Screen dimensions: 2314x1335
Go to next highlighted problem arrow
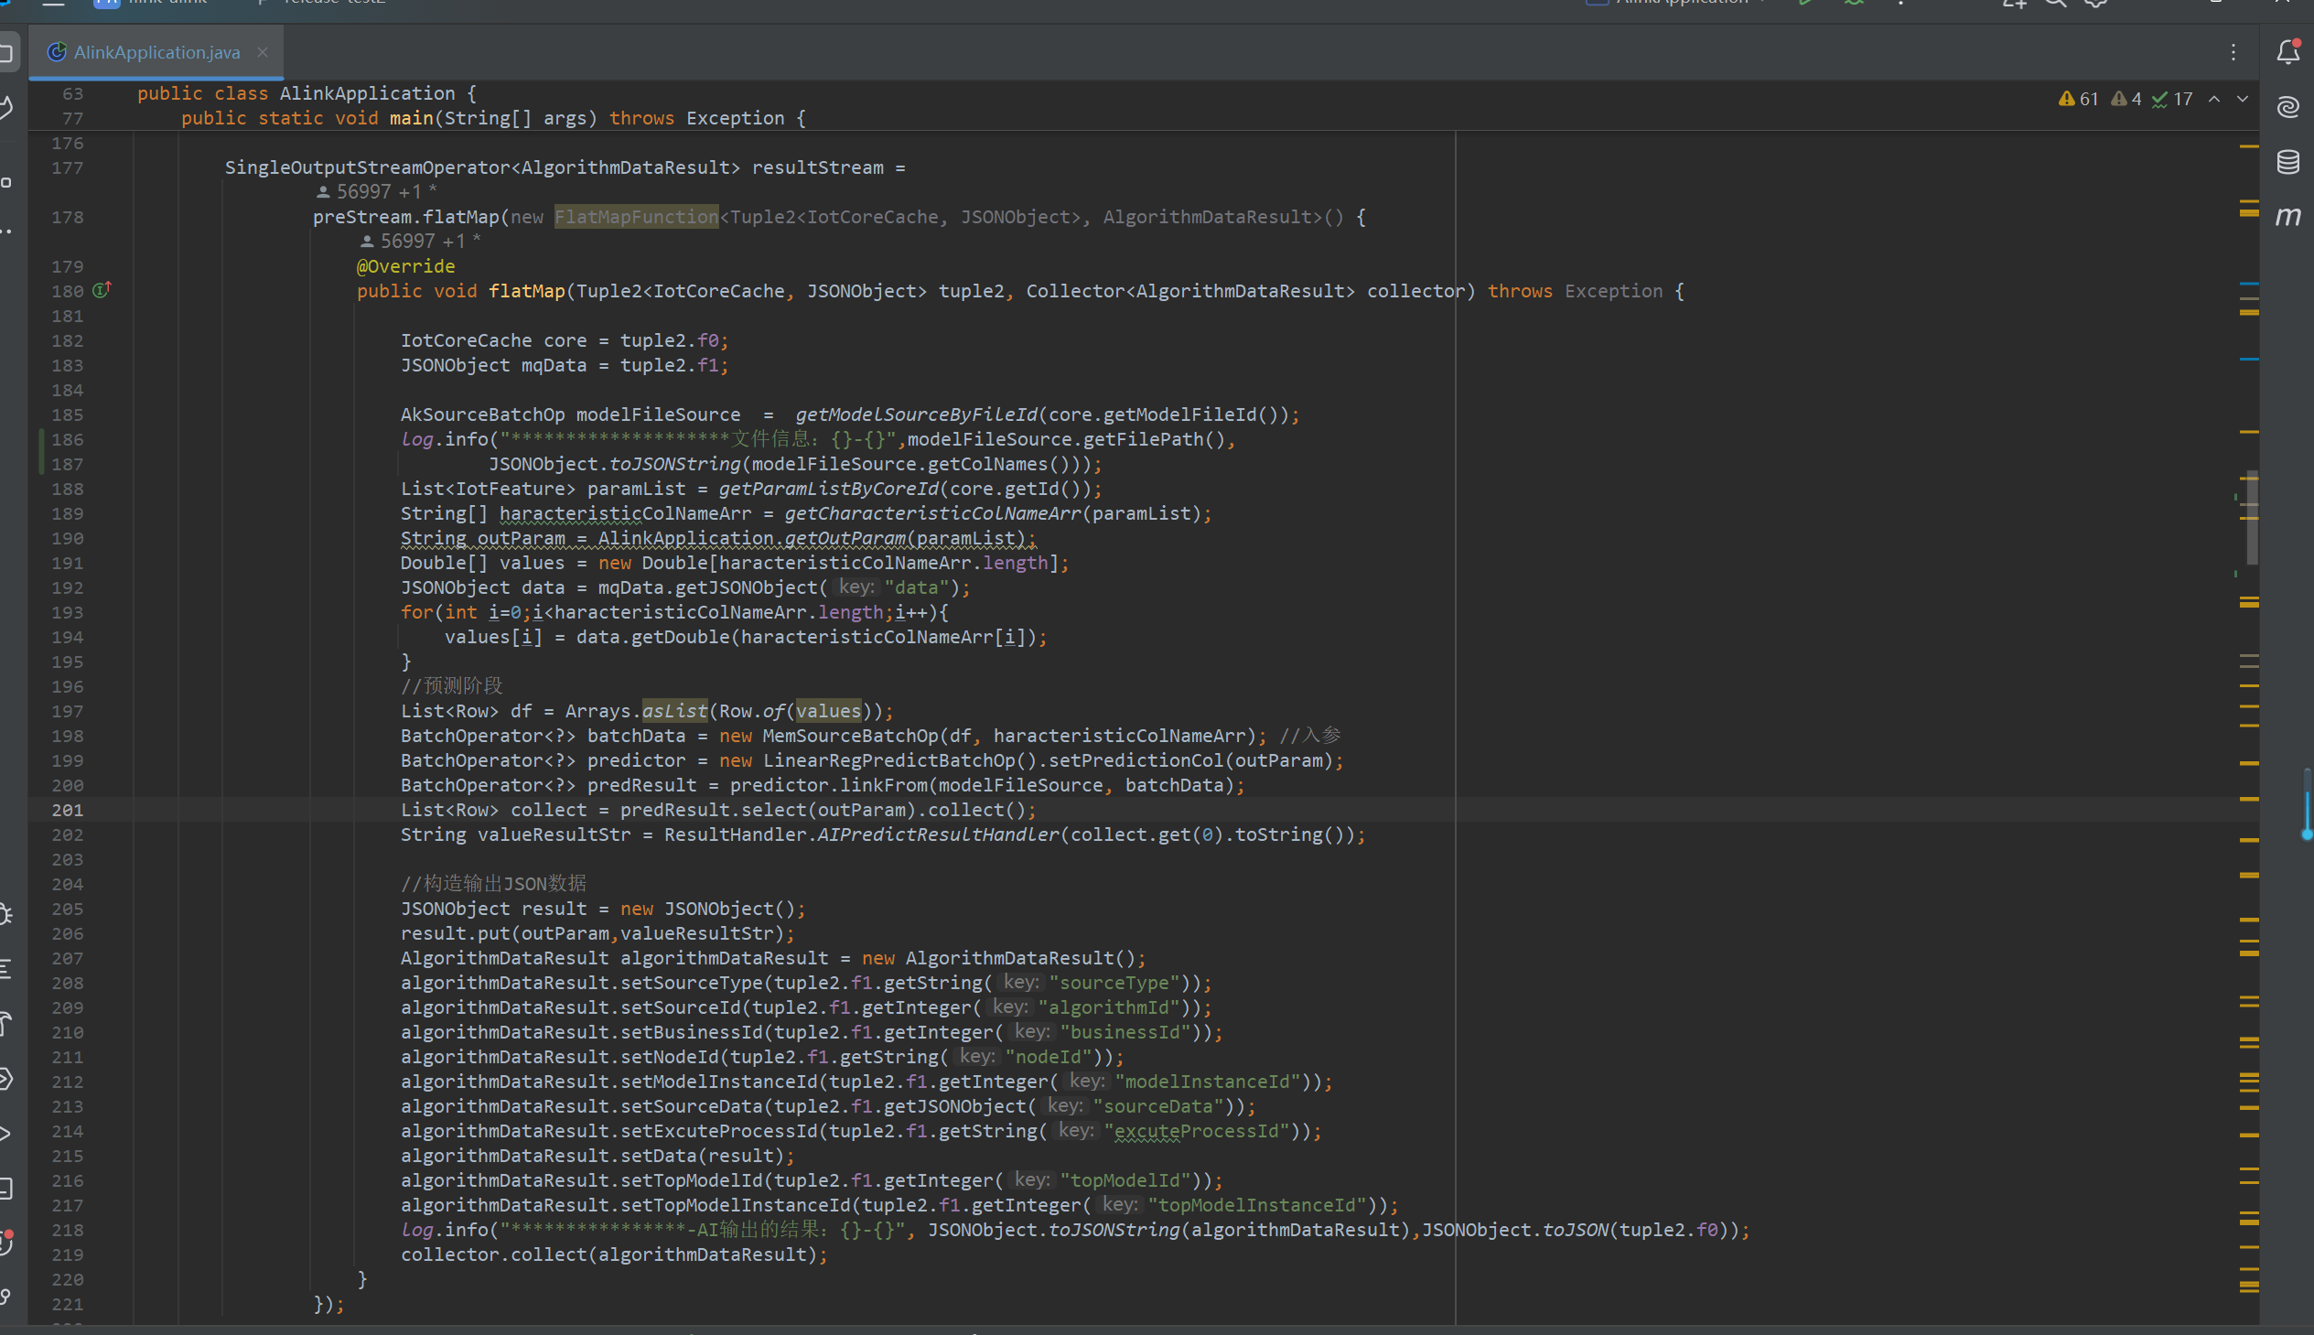[2243, 99]
